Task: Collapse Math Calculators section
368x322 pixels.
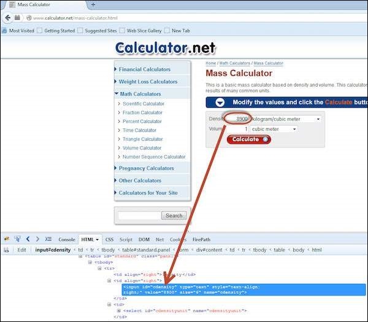Action: pyautogui.click(x=140, y=94)
